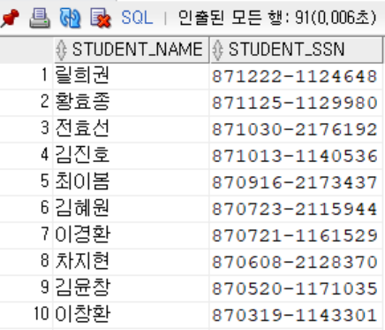Click the fetched rows status text
385x330 pixels.
pyautogui.click(x=277, y=18)
